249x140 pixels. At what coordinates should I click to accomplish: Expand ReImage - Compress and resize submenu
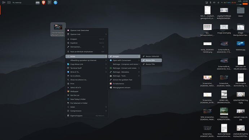pyautogui.click(x=124, y=64)
